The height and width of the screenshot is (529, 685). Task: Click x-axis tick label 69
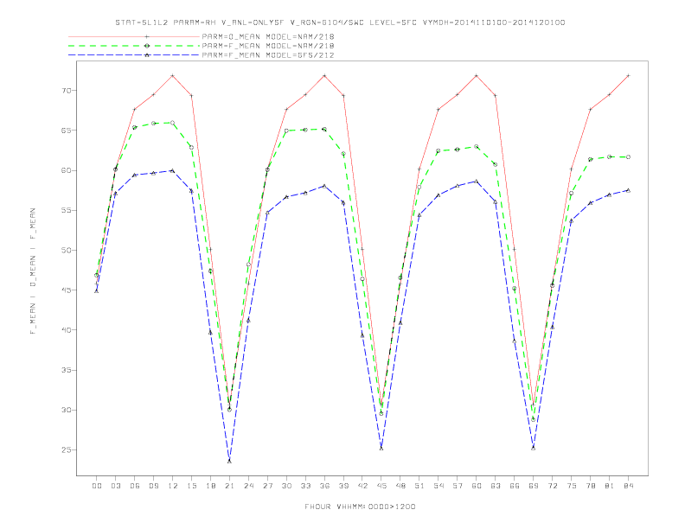pyautogui.click(x=534, y=486)
